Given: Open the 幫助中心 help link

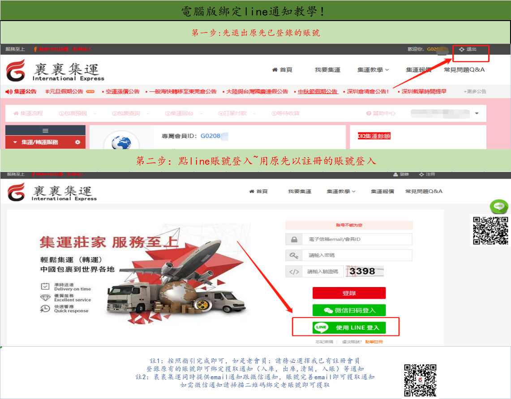Looking at the screenshot, I should click(x=381, y=113).
